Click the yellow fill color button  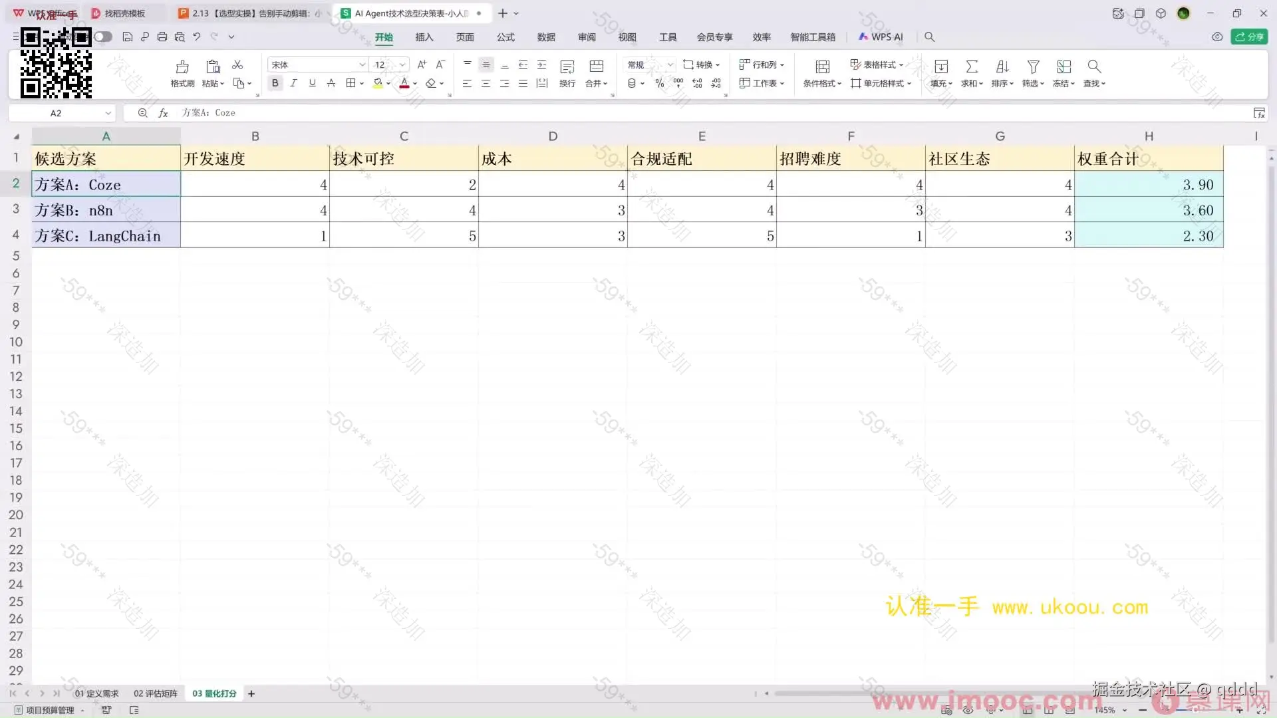pos(378,83)
